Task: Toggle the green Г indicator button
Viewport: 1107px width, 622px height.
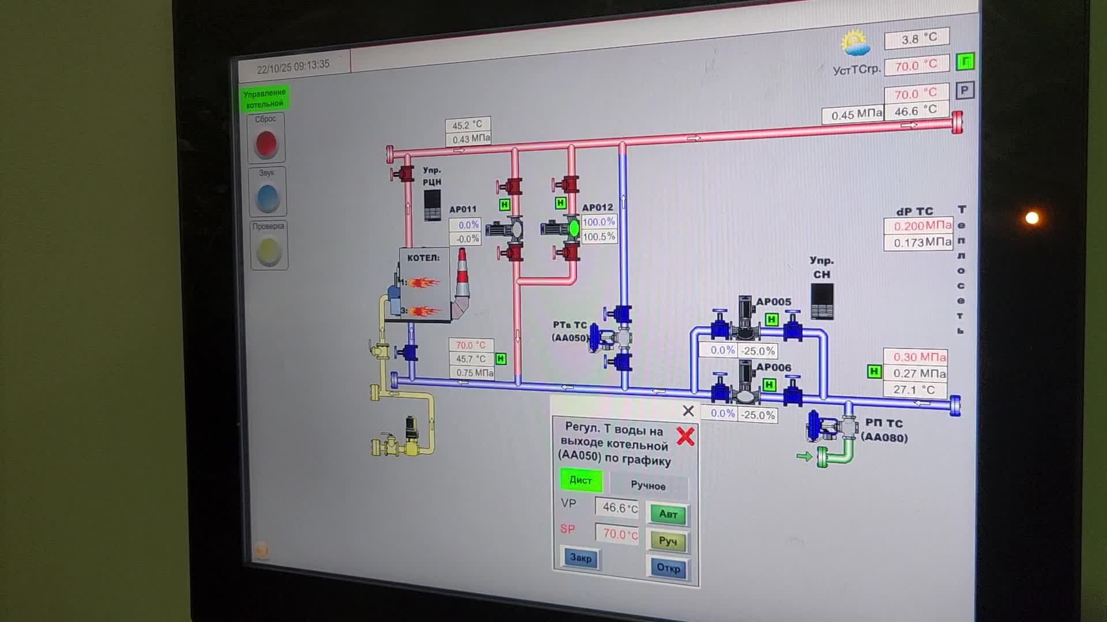Action: [x=965, y=61]
